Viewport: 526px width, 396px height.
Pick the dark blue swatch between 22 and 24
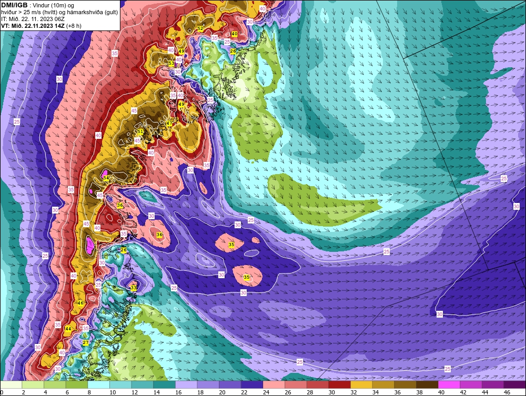(x=252, y=384)
